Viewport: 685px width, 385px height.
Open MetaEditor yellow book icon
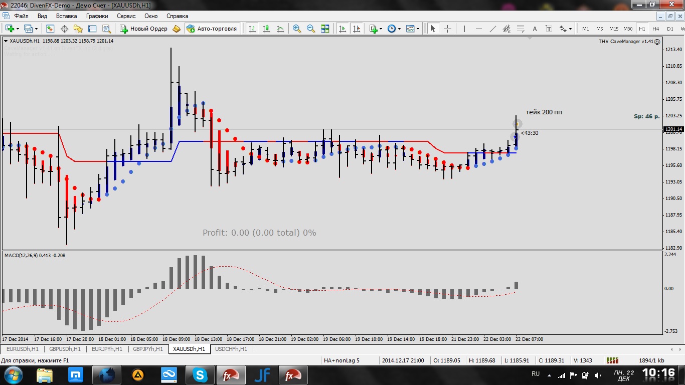177,29
